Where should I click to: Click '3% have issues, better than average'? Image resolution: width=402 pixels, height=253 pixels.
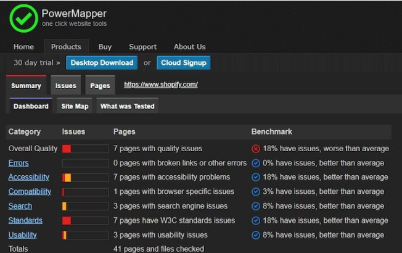[323, 192]
